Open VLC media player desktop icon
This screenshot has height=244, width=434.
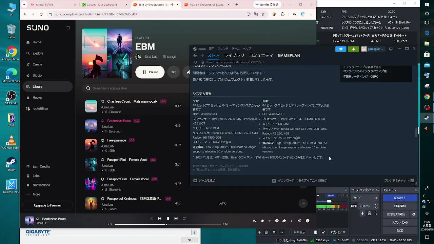[12, 142]
